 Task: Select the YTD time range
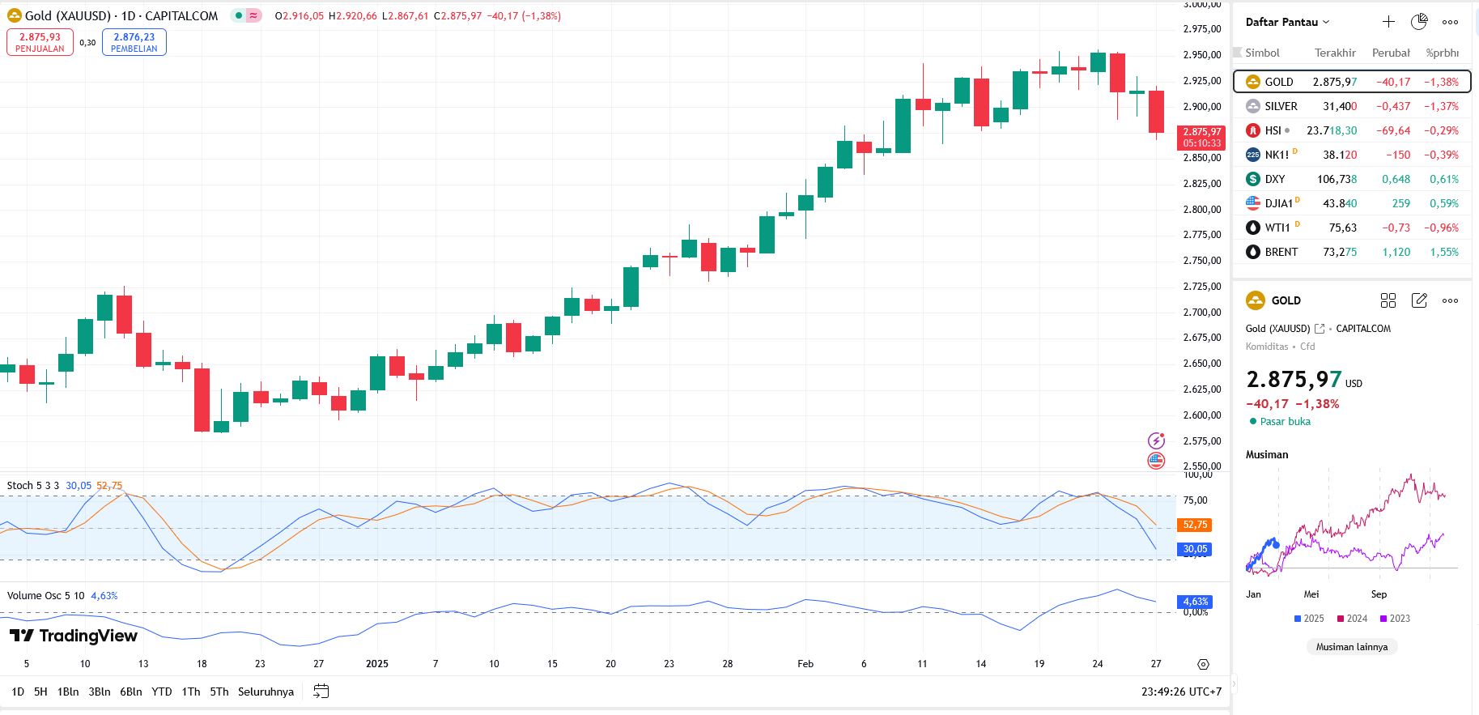[162, 692]
